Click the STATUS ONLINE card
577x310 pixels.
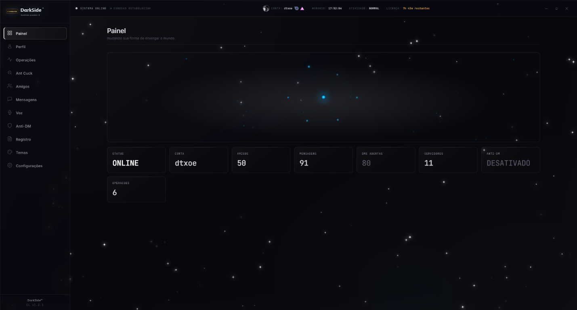pyautogui.click(x=136, y=160)
